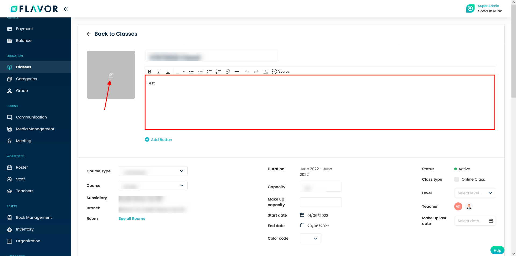Open Staff in sidebar
This screenshot has height=256, width=516.
coord(35,179)
